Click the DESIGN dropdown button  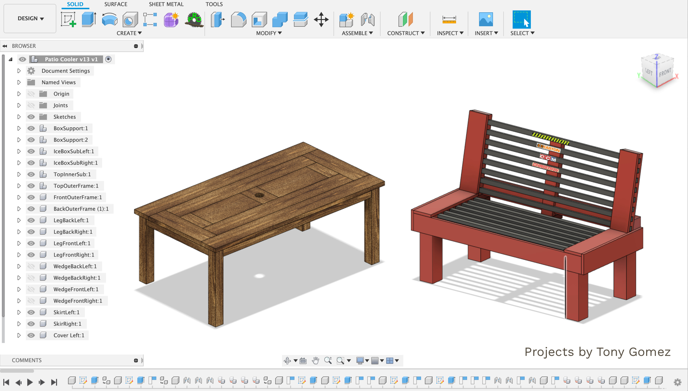click(x=29, y=18)
